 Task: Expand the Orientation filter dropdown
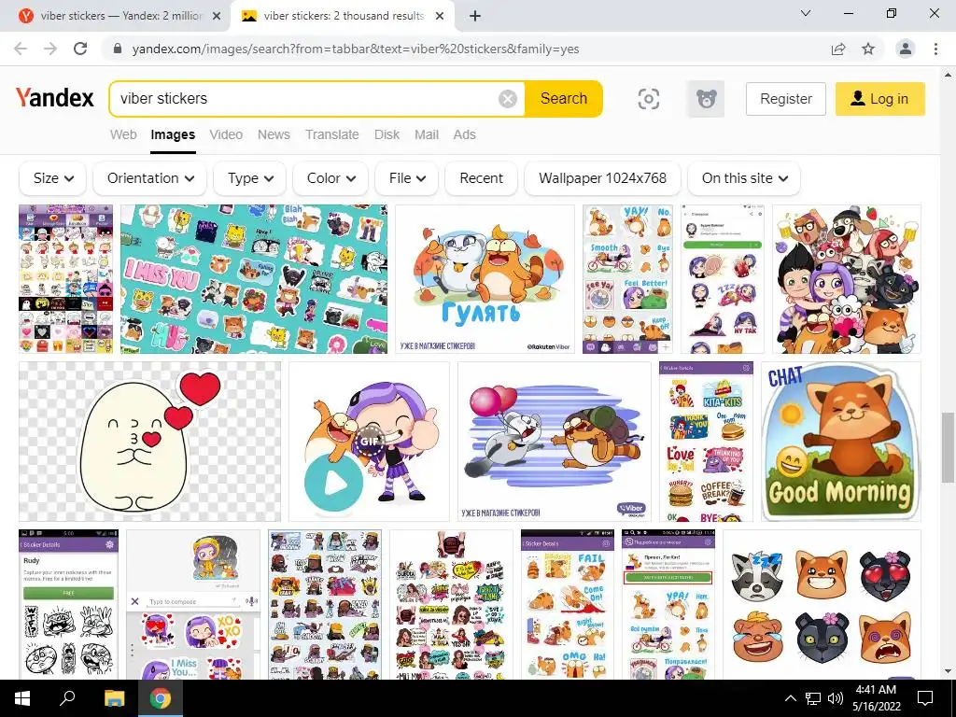point(150,178)
